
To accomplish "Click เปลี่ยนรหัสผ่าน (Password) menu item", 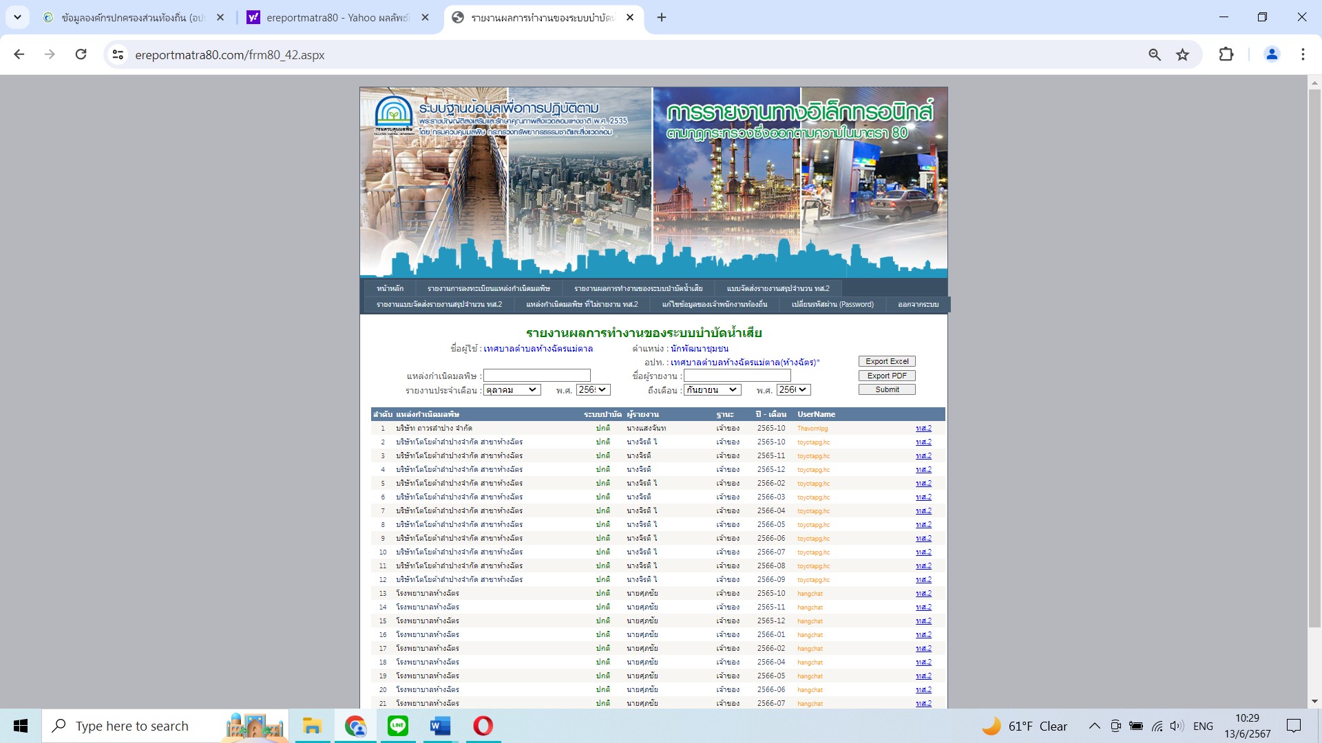I will 832,304.
